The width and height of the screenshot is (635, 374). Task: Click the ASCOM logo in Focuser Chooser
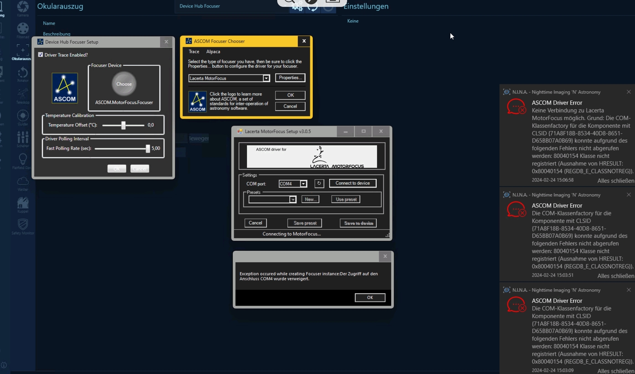[x=198, y=101]
